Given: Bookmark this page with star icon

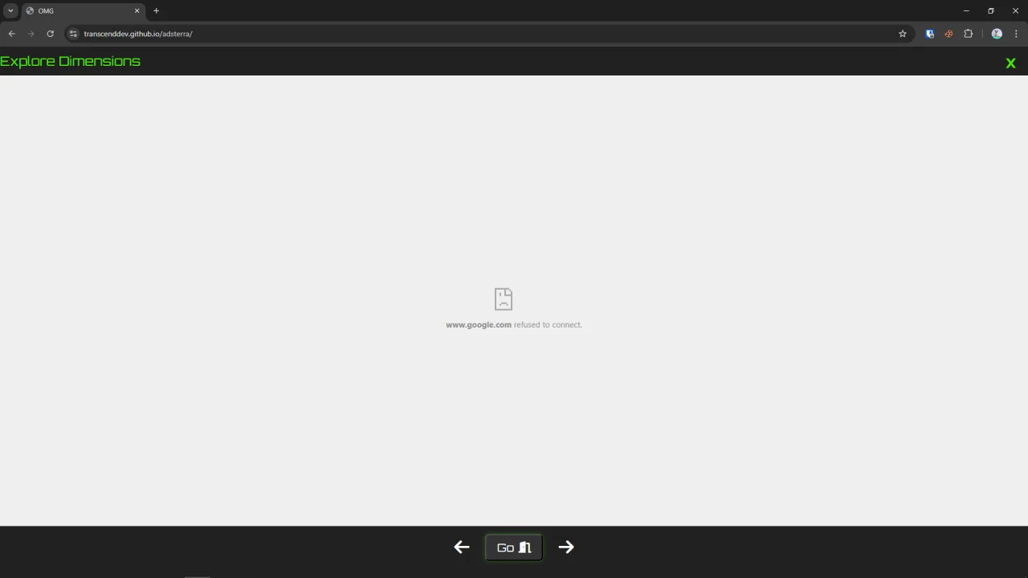Looking at the screenshot, I should (903, 34).
